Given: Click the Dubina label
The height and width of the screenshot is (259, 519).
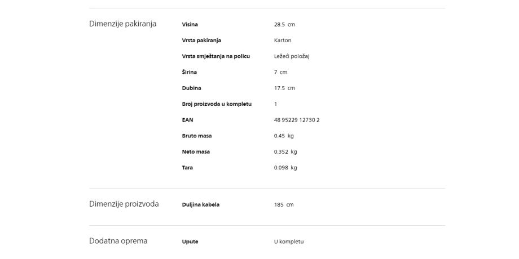Looking at the screenshot, I should 191,88.
